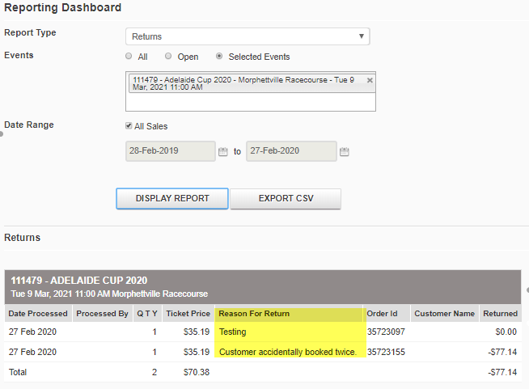Choose the Selected Events radio option
This screenshot has height=389, width=529.
[x=219, y=56]
